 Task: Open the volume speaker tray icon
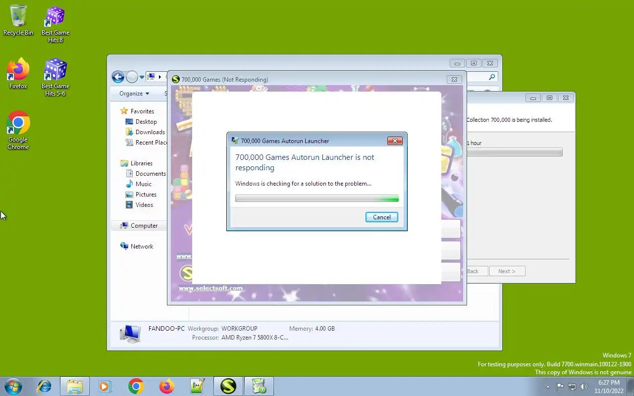[x=584, y=387]
